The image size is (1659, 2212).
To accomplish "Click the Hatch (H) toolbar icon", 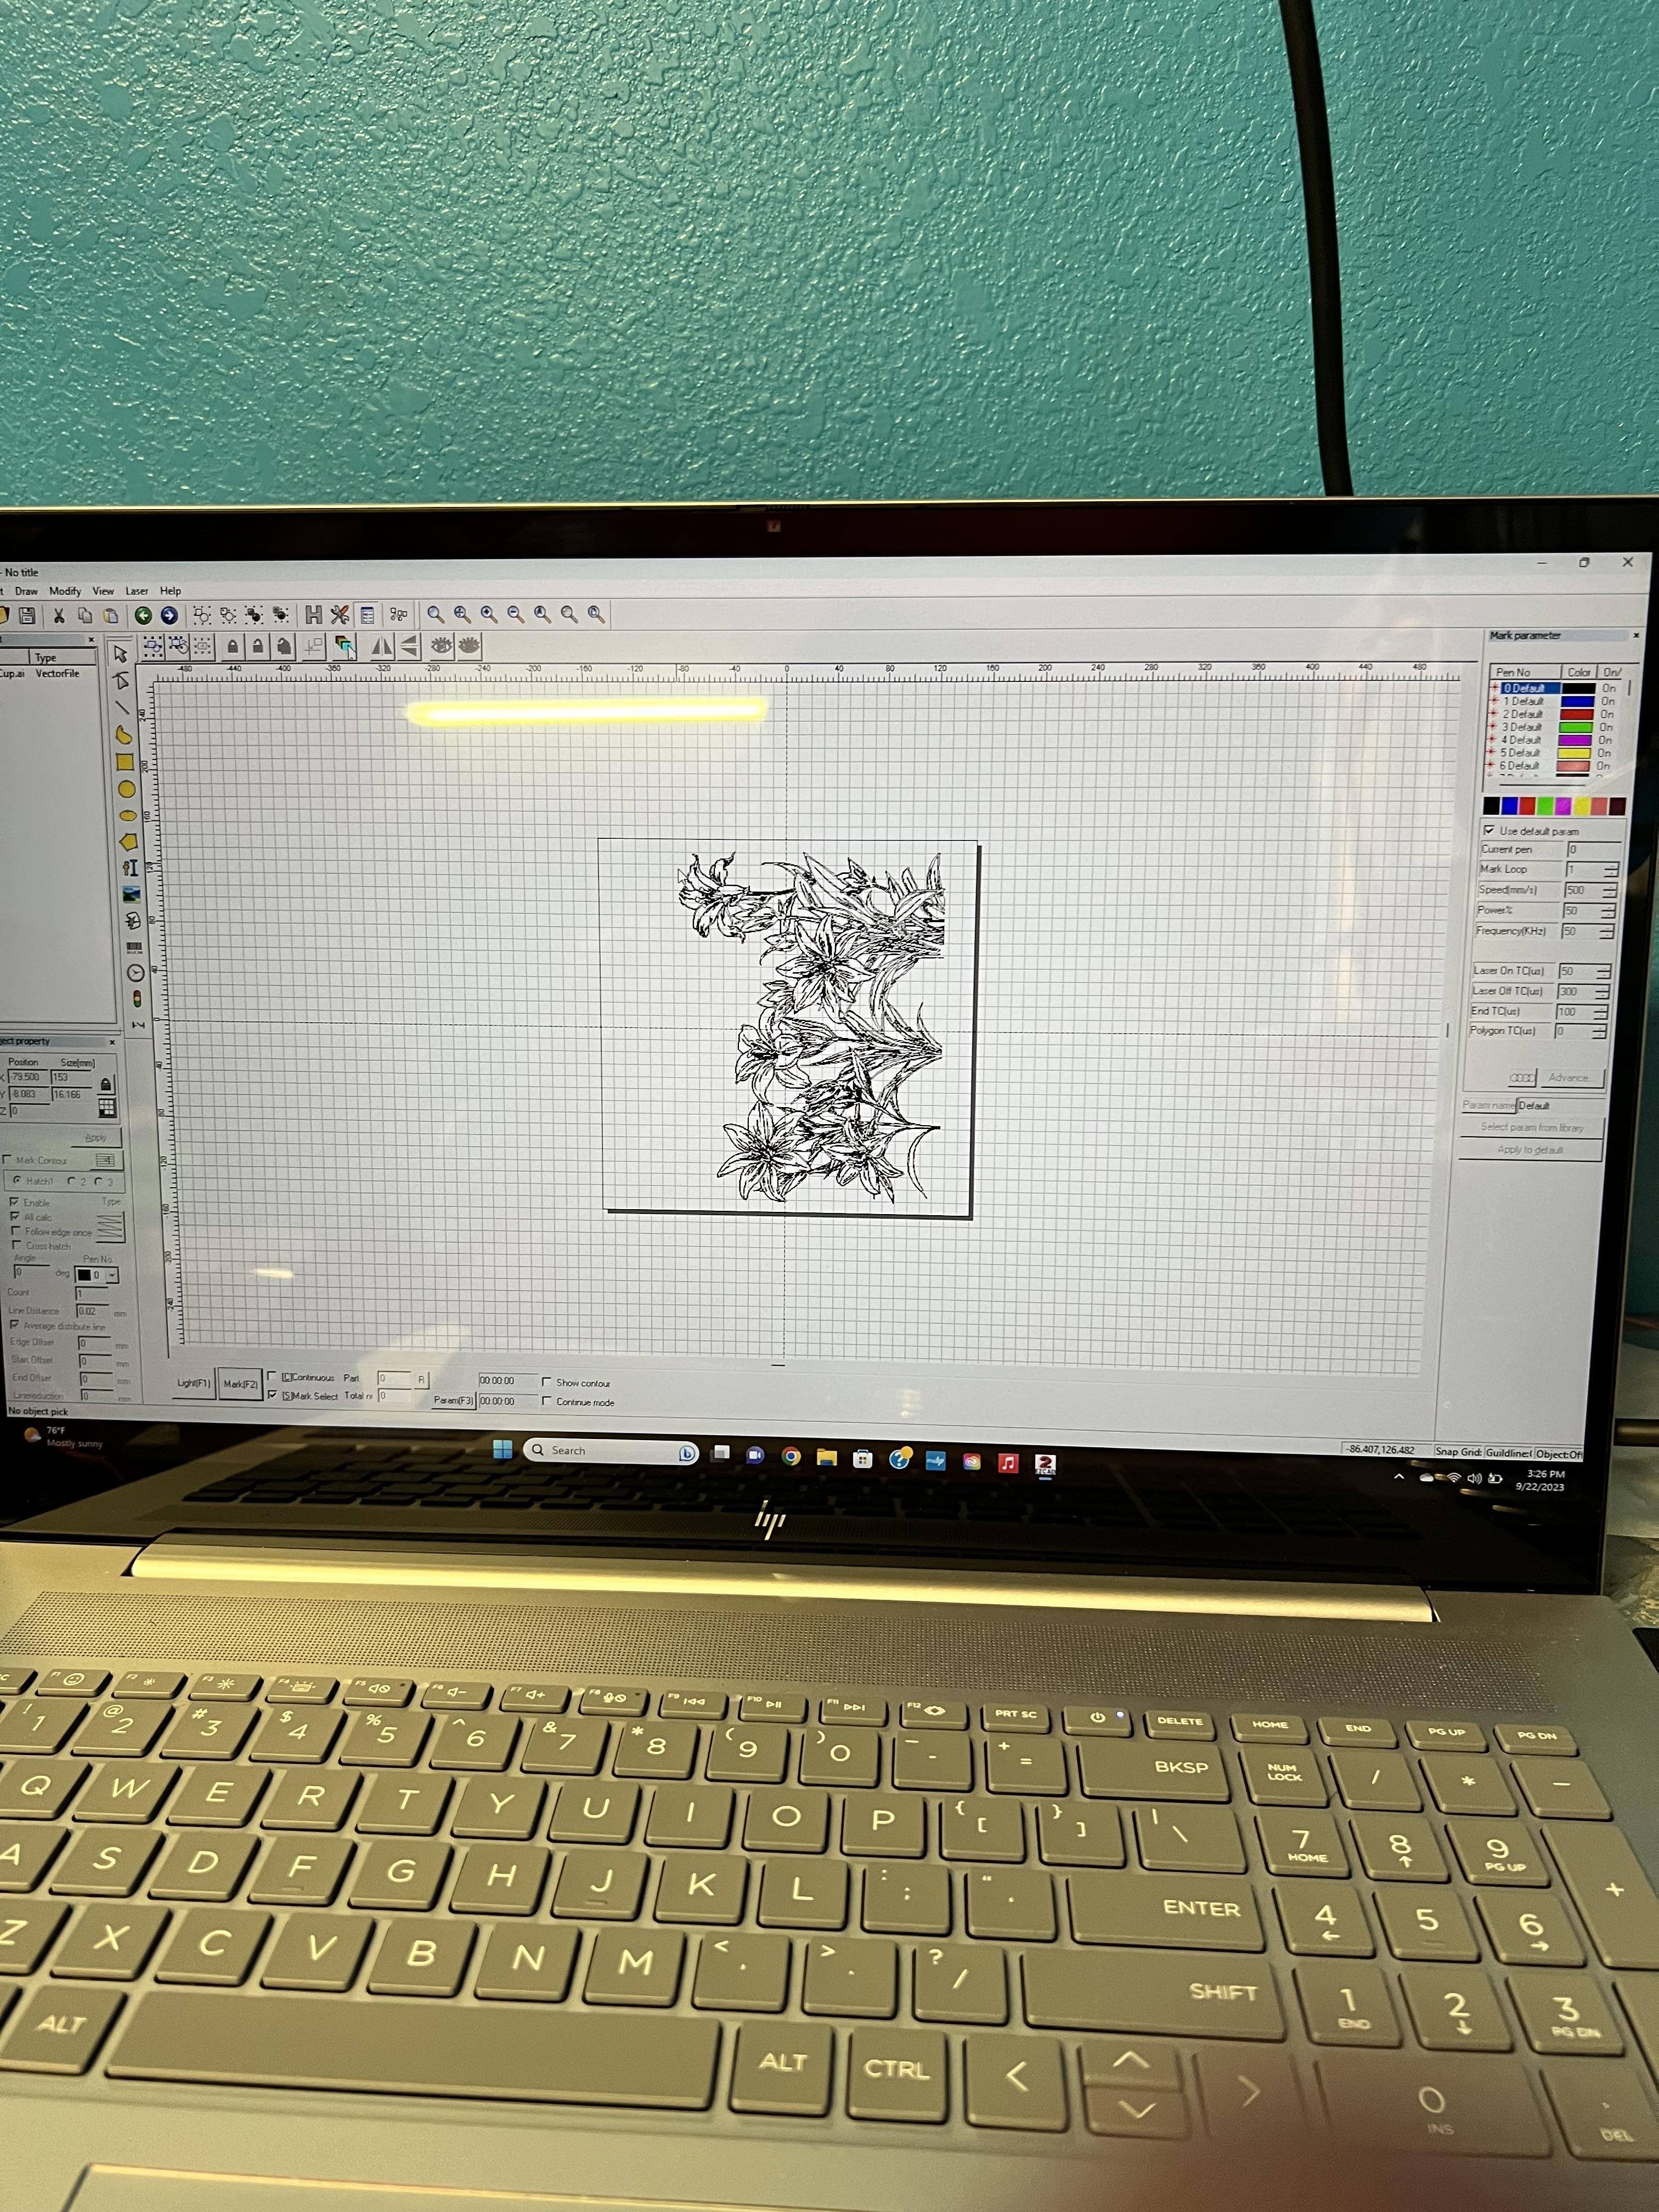I will (313, 614).
